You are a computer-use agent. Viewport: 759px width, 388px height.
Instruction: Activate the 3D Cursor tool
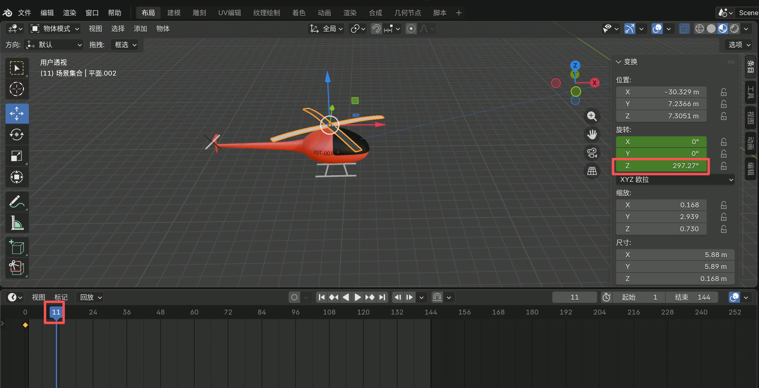[17, 89]
